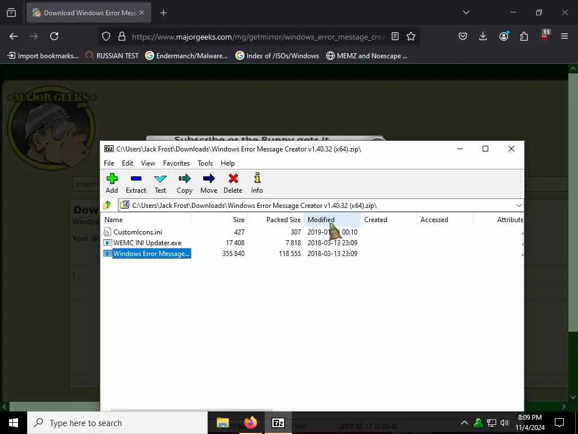Toggle reader view in address bar

(395, 36)
